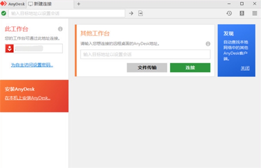Click the 安装AnyDesk heading

tap(20, 89)
